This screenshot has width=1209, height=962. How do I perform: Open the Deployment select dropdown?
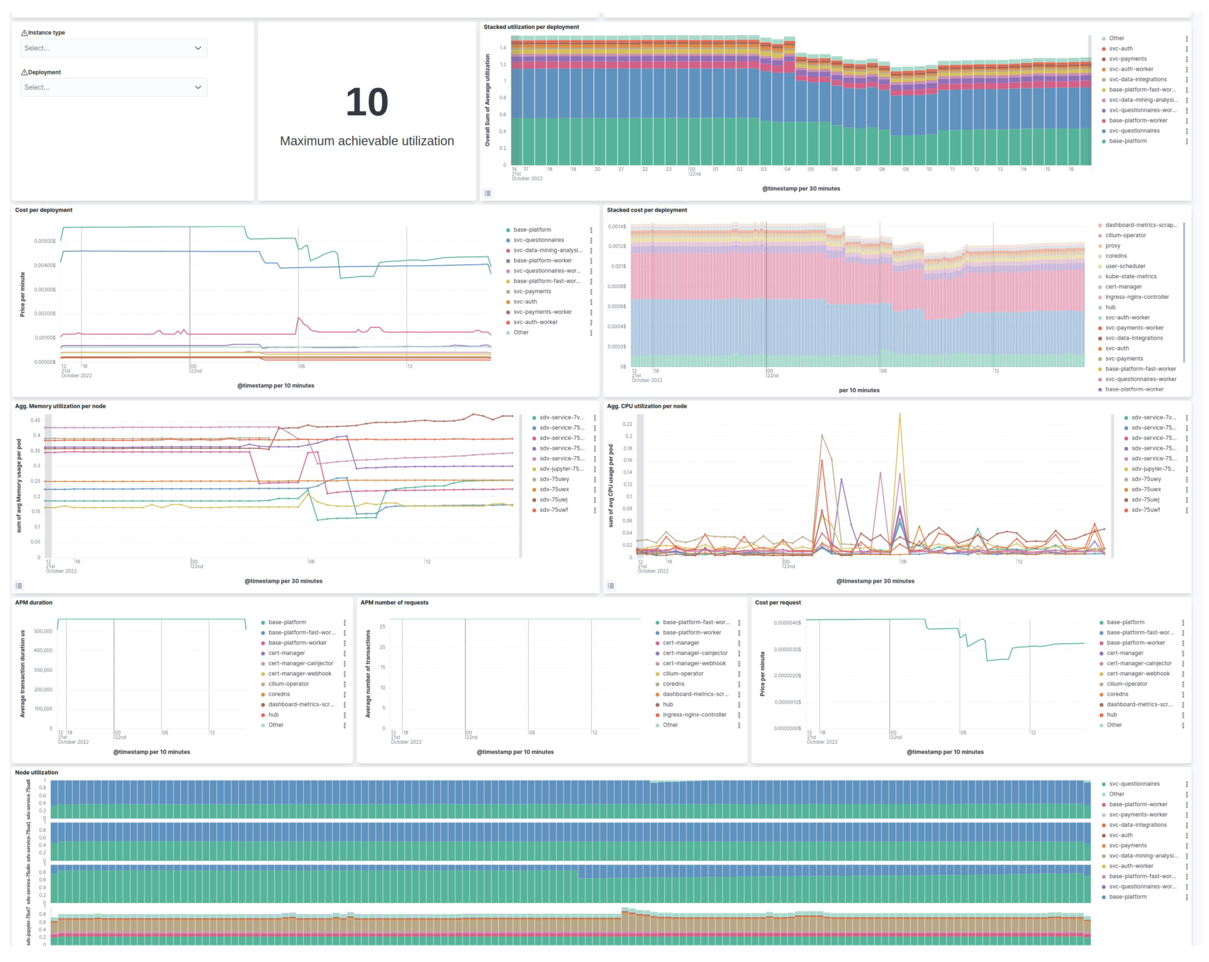point(113,87)
